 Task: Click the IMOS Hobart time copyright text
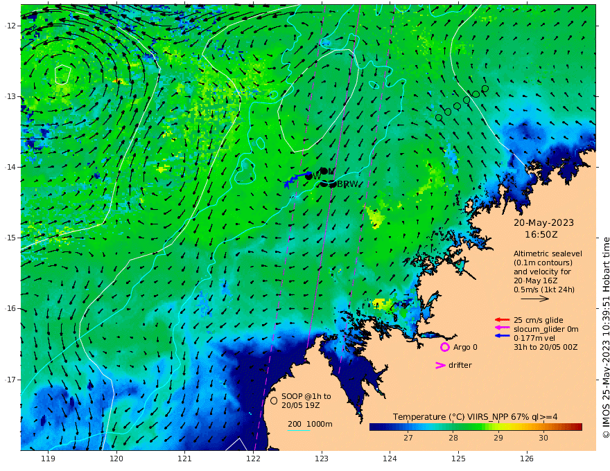(605, 338)
